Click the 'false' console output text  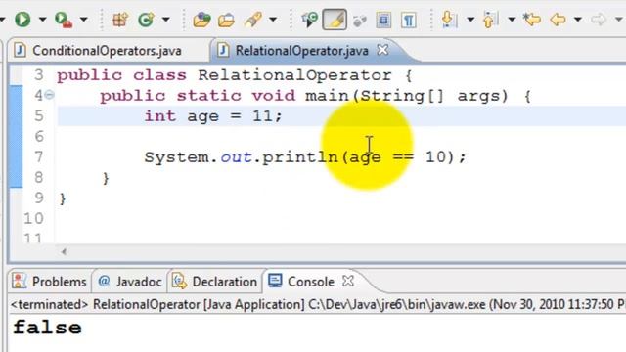pos(47,328)
